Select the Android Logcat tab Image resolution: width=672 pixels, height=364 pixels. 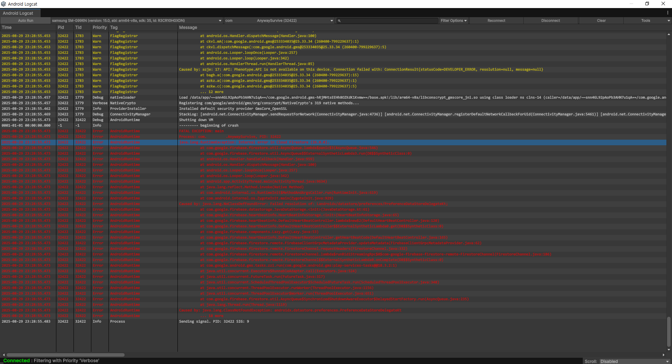18,13
